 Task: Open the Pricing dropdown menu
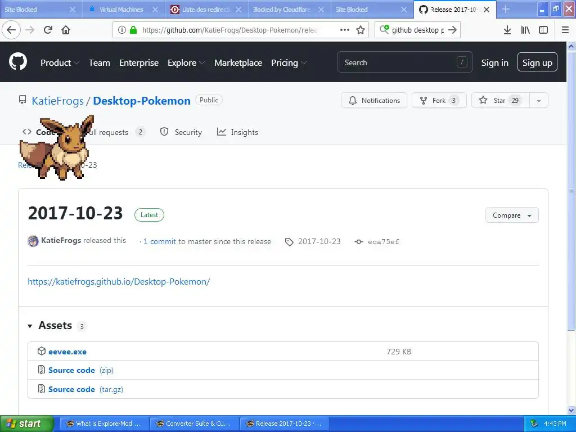pos(289,62)
